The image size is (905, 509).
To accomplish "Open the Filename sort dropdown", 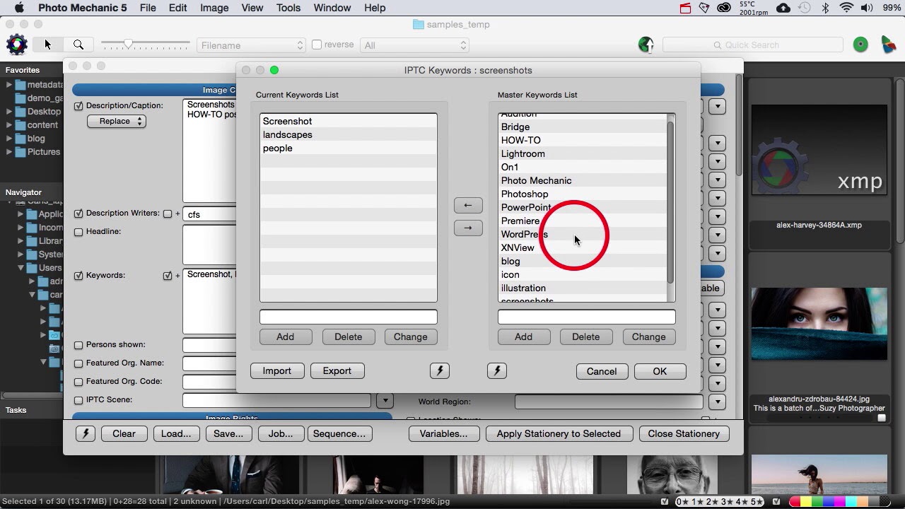I will (251, 45).
